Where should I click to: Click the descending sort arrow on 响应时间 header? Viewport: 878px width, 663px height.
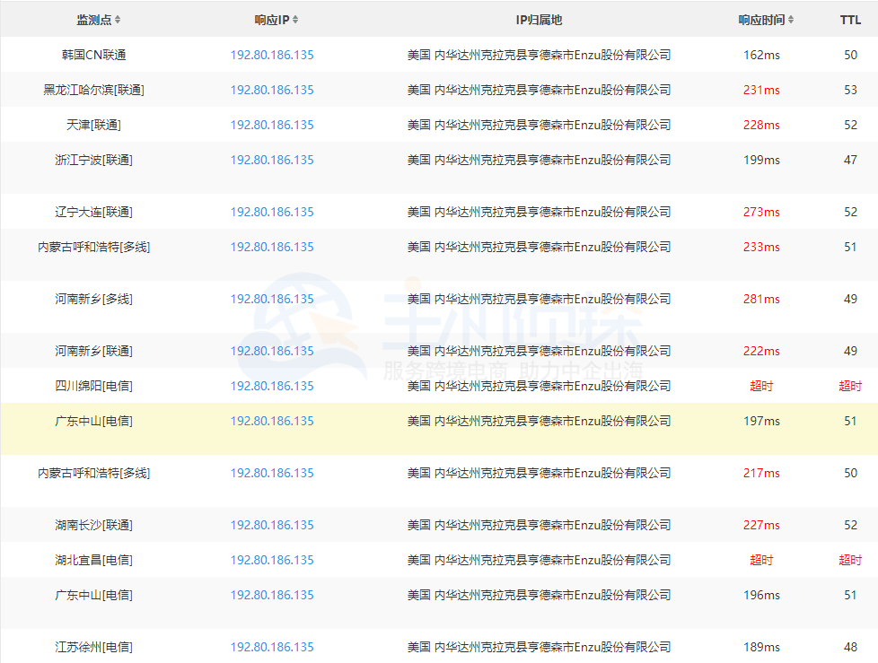click(791, 21)
